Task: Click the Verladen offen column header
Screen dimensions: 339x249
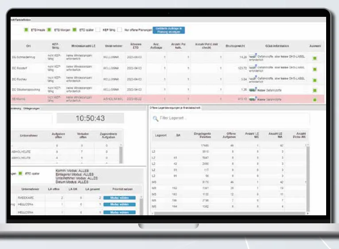Action: [82, 136]
